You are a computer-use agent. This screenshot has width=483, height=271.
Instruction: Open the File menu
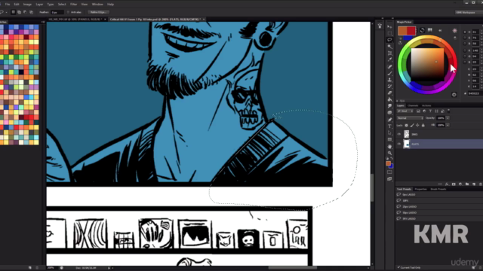[x=8, y=5]
